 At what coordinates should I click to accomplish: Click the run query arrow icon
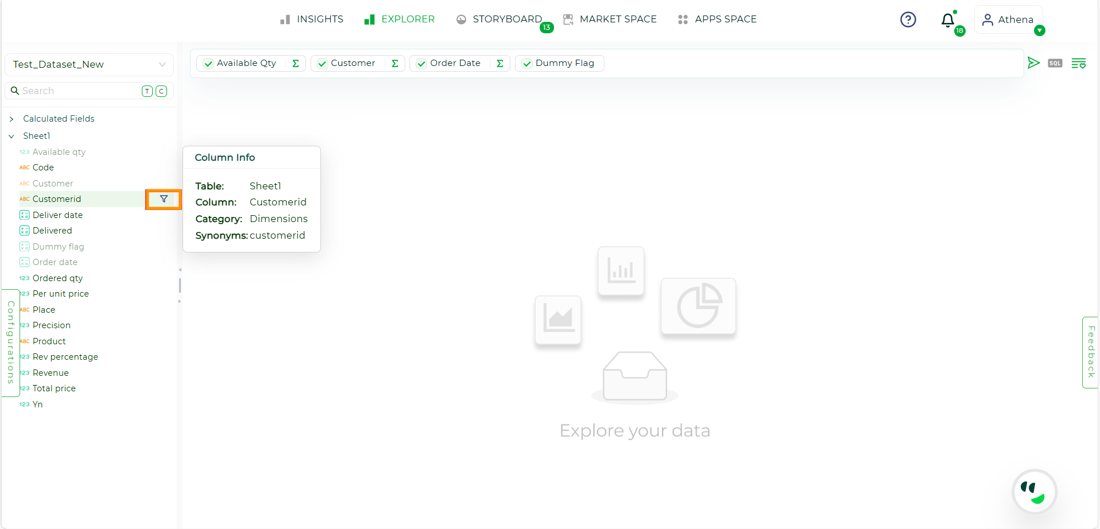point(1033,63)
